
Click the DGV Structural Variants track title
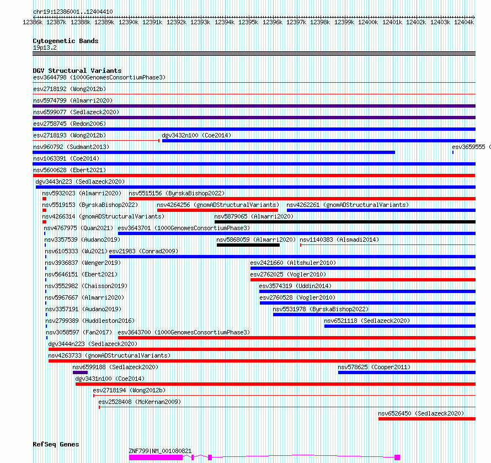[x=77, y=71]
